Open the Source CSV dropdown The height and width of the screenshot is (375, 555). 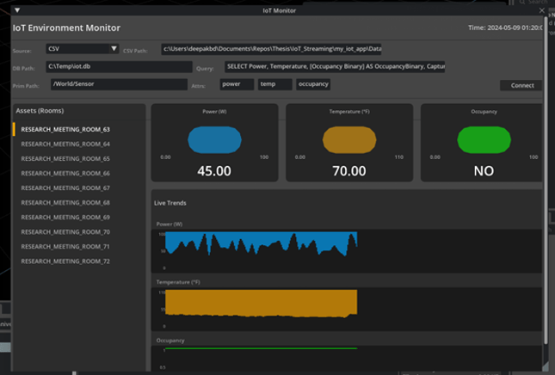click(82, 49)
